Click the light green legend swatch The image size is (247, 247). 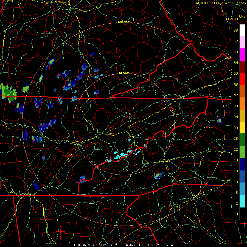pos(242,152)
